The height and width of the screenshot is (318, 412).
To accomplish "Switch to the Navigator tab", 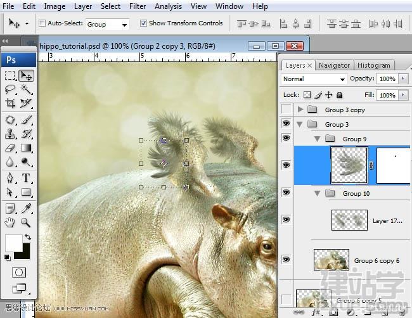I will point(334,65).
